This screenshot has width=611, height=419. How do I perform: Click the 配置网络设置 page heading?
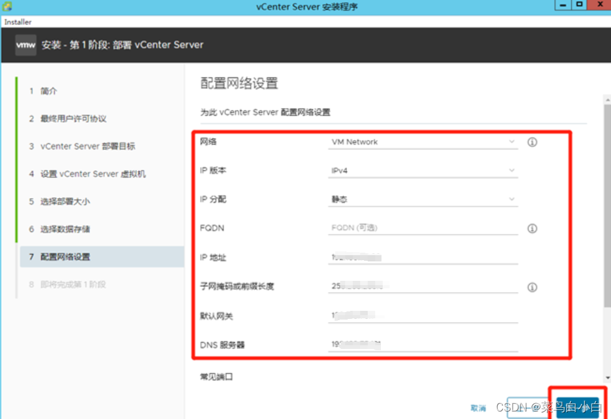tap(239, 83)
